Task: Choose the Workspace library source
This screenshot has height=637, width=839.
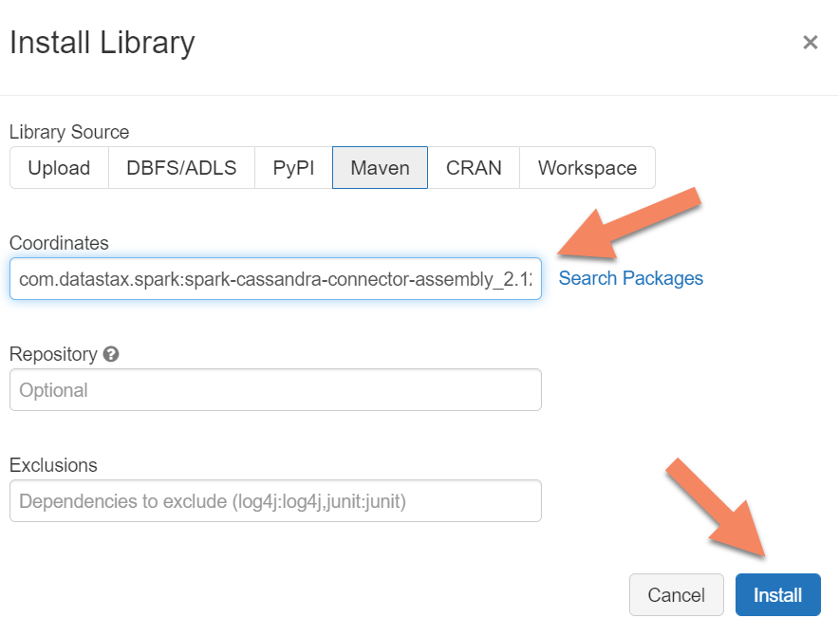Action: [x=587, y=167]
